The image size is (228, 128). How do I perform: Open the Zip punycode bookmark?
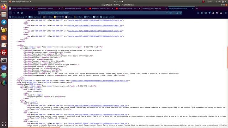pos(35,17)
